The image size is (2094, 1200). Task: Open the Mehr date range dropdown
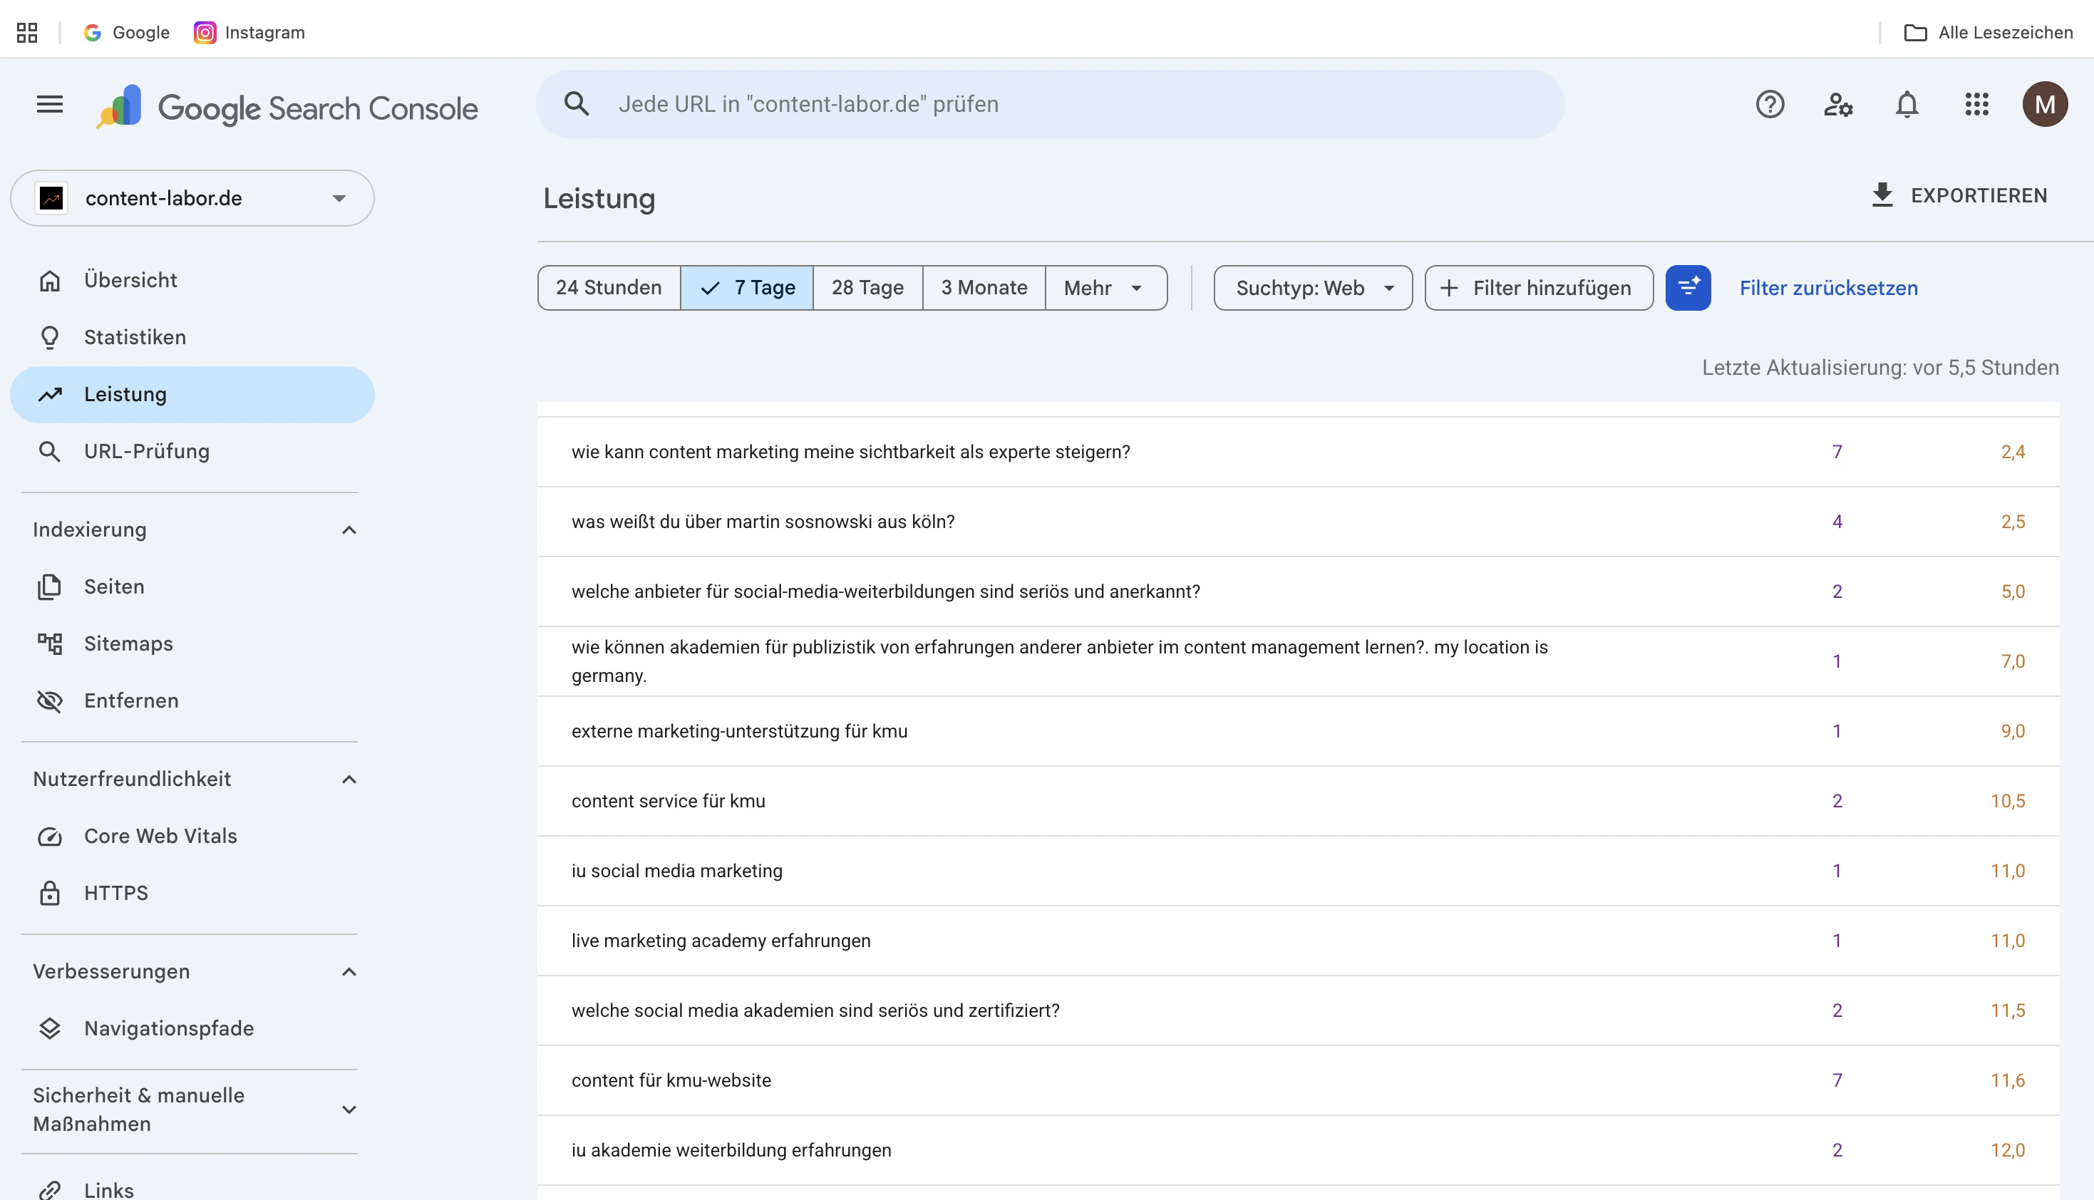point(1106,288)
